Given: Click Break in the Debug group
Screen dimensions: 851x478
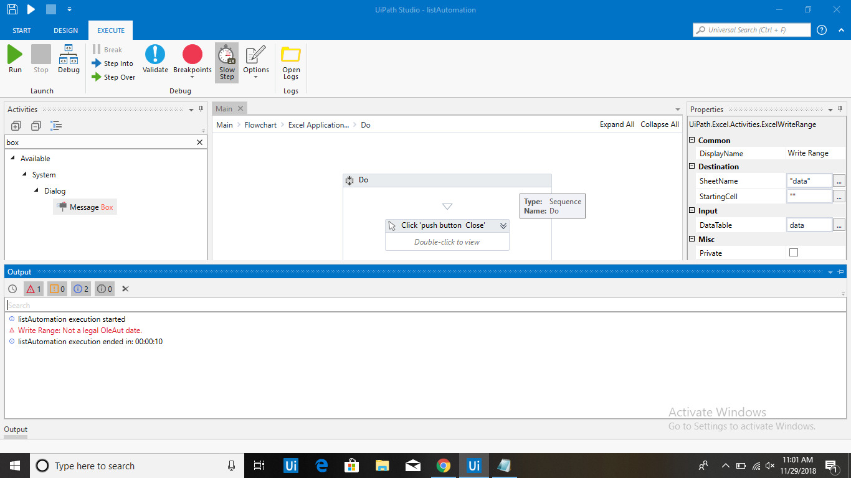Looking at the screenshot, I should 107,50.
